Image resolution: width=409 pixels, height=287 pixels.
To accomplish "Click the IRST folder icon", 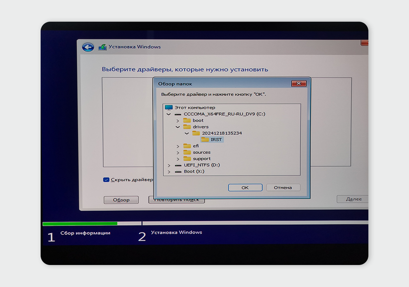I will pyautogui.click(x=205, y=139).
